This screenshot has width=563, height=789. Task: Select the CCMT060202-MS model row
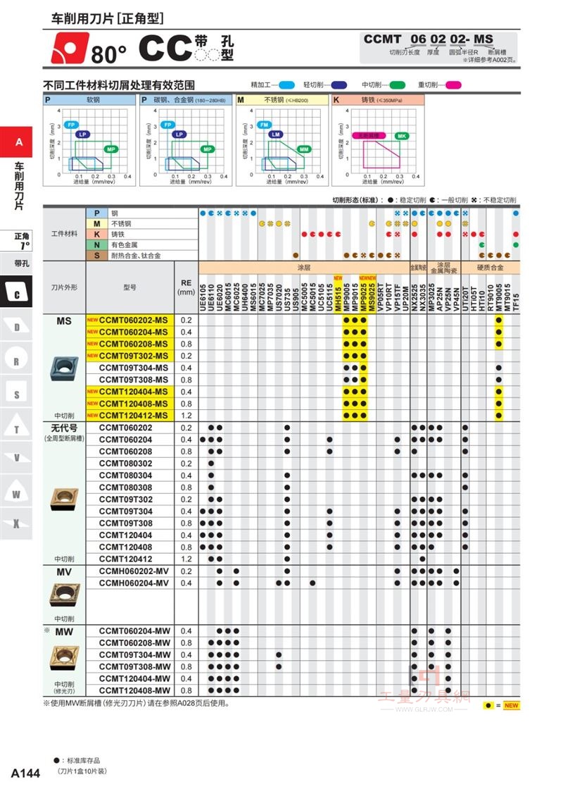click(x=133, y=321)
